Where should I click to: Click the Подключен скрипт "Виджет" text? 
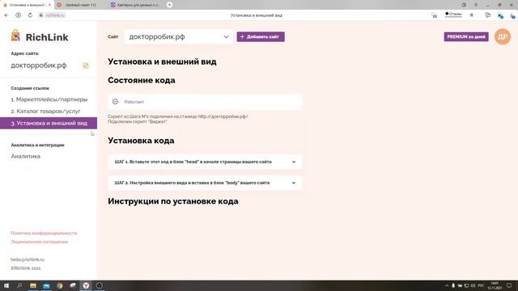[x=138, y=121]
